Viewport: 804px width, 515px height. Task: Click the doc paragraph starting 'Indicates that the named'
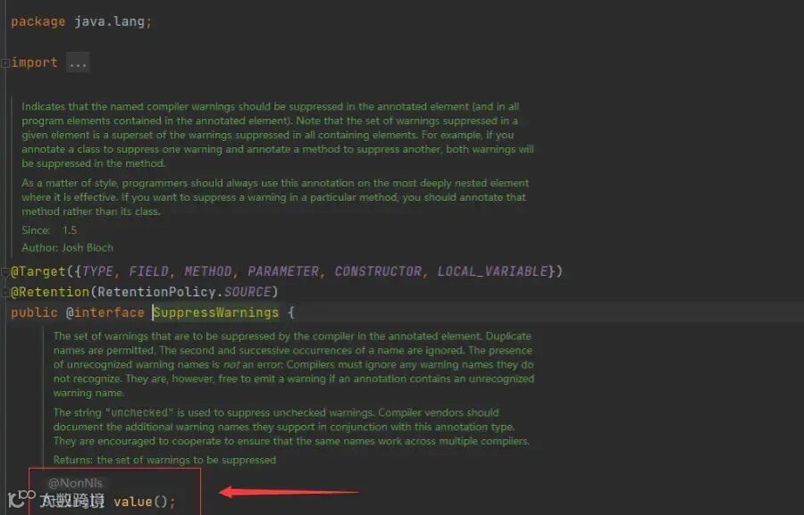[x=278, y=135]
